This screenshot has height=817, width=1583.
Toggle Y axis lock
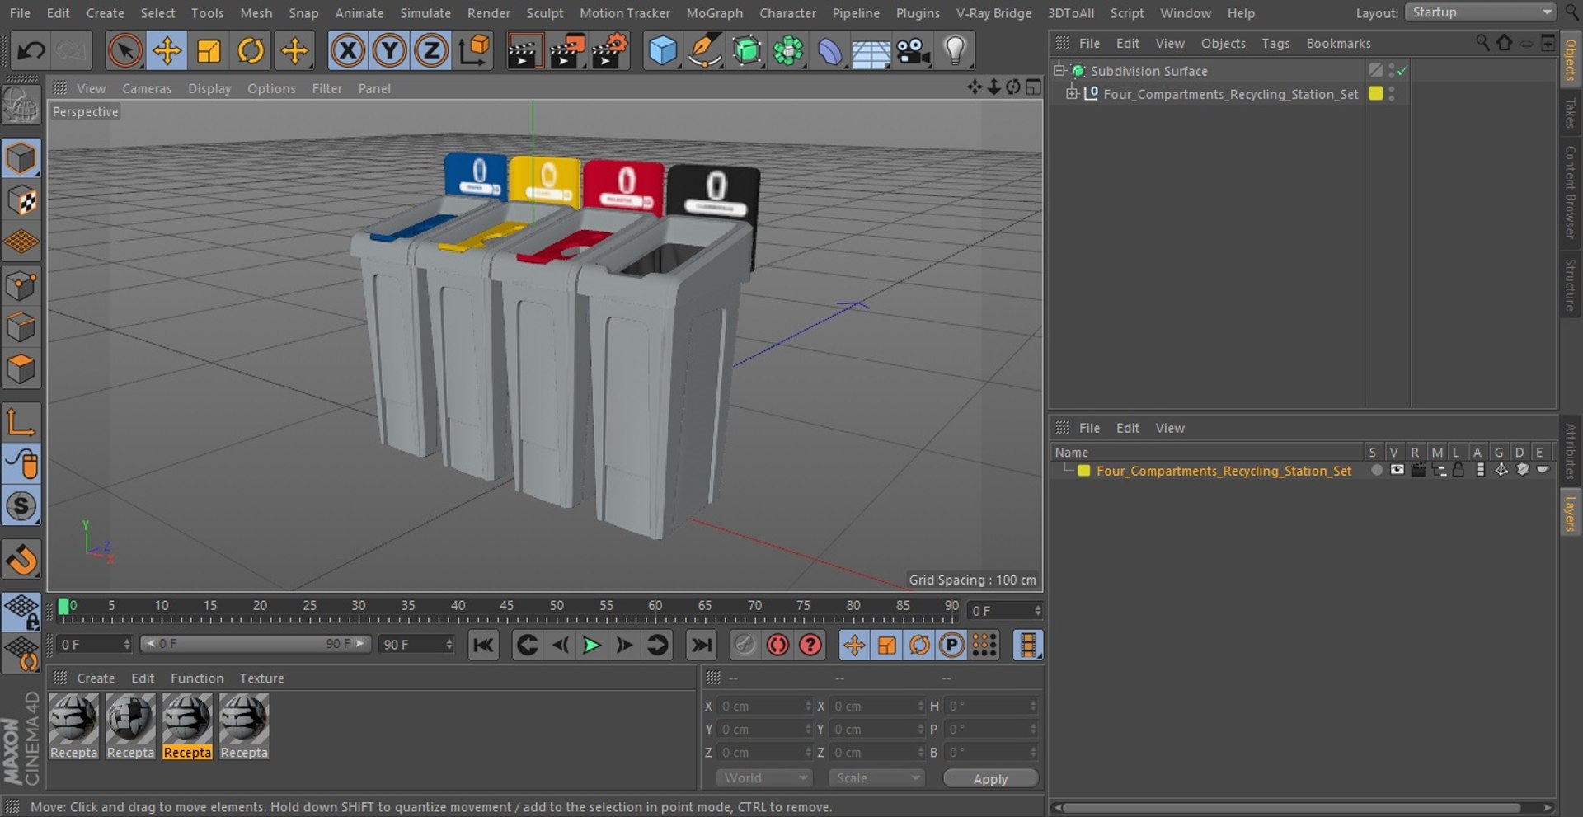[390, 51]
